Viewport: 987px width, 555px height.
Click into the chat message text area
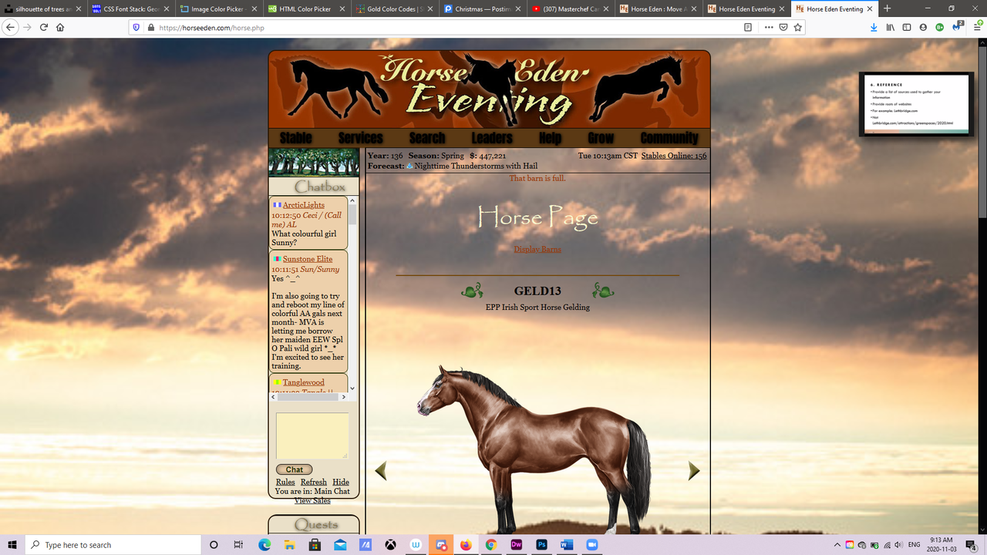coord(312,436)
